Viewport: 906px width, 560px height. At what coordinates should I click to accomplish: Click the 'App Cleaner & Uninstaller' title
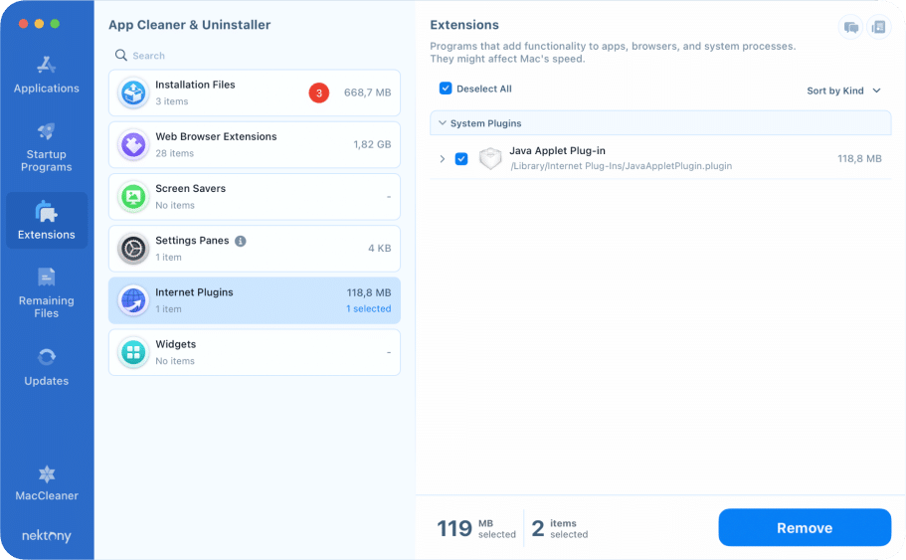click(x=190, y=25)
